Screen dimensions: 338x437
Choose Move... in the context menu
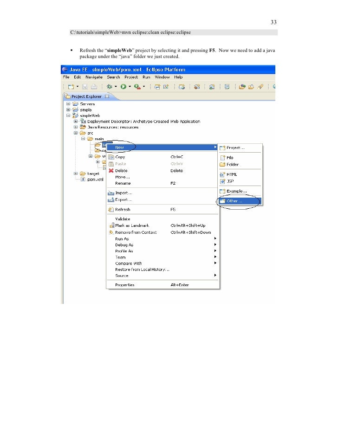point(163,177)
